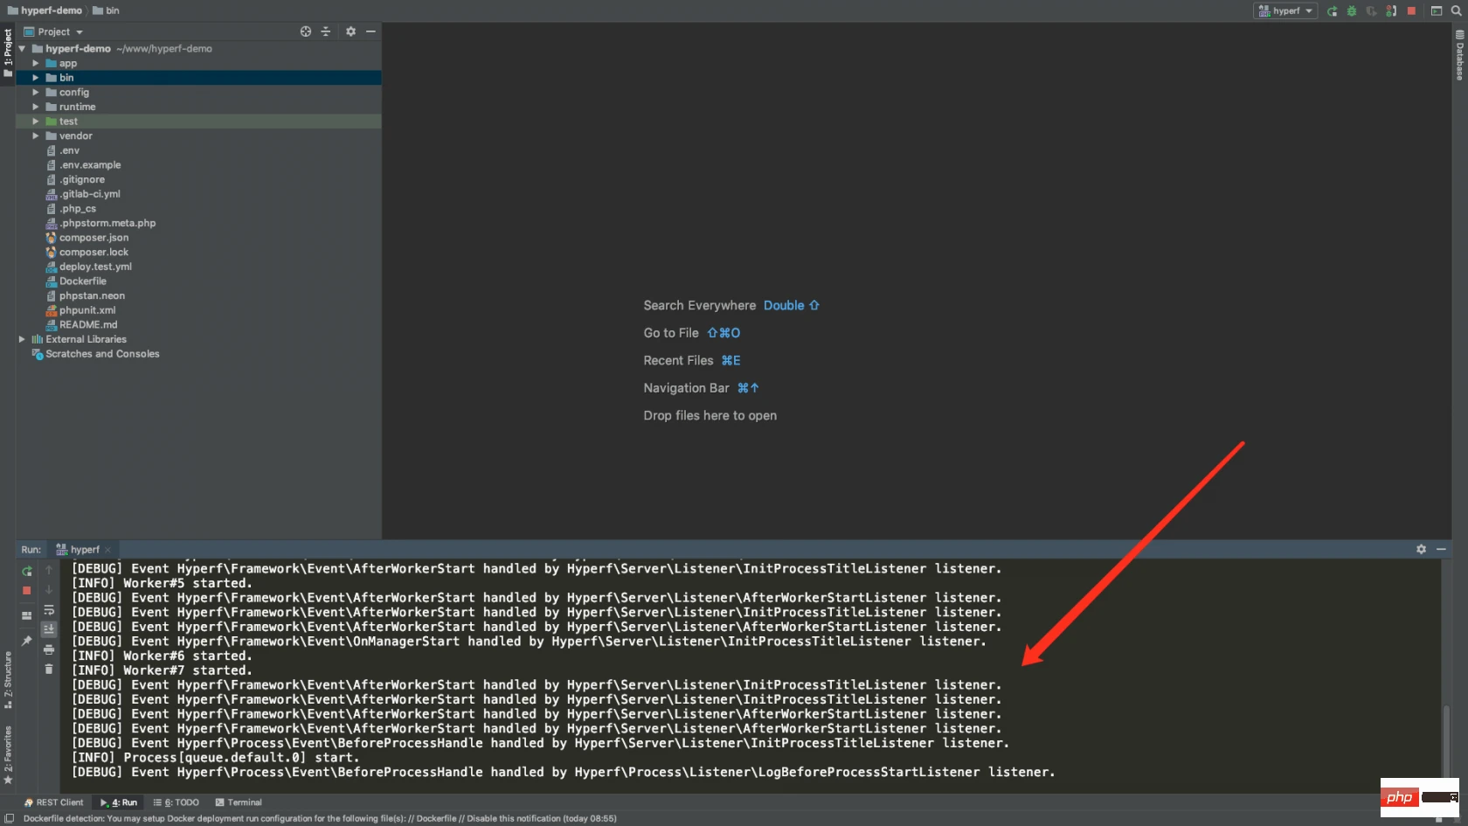Run hyperf with coverage

[x=1371, y=10]
